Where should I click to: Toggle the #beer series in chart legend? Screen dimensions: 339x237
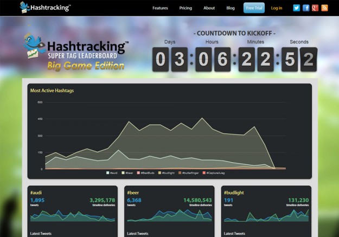point(129,172)
